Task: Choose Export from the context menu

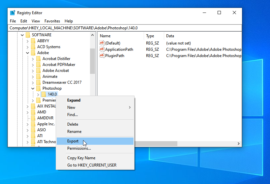Action: (73, 141)
